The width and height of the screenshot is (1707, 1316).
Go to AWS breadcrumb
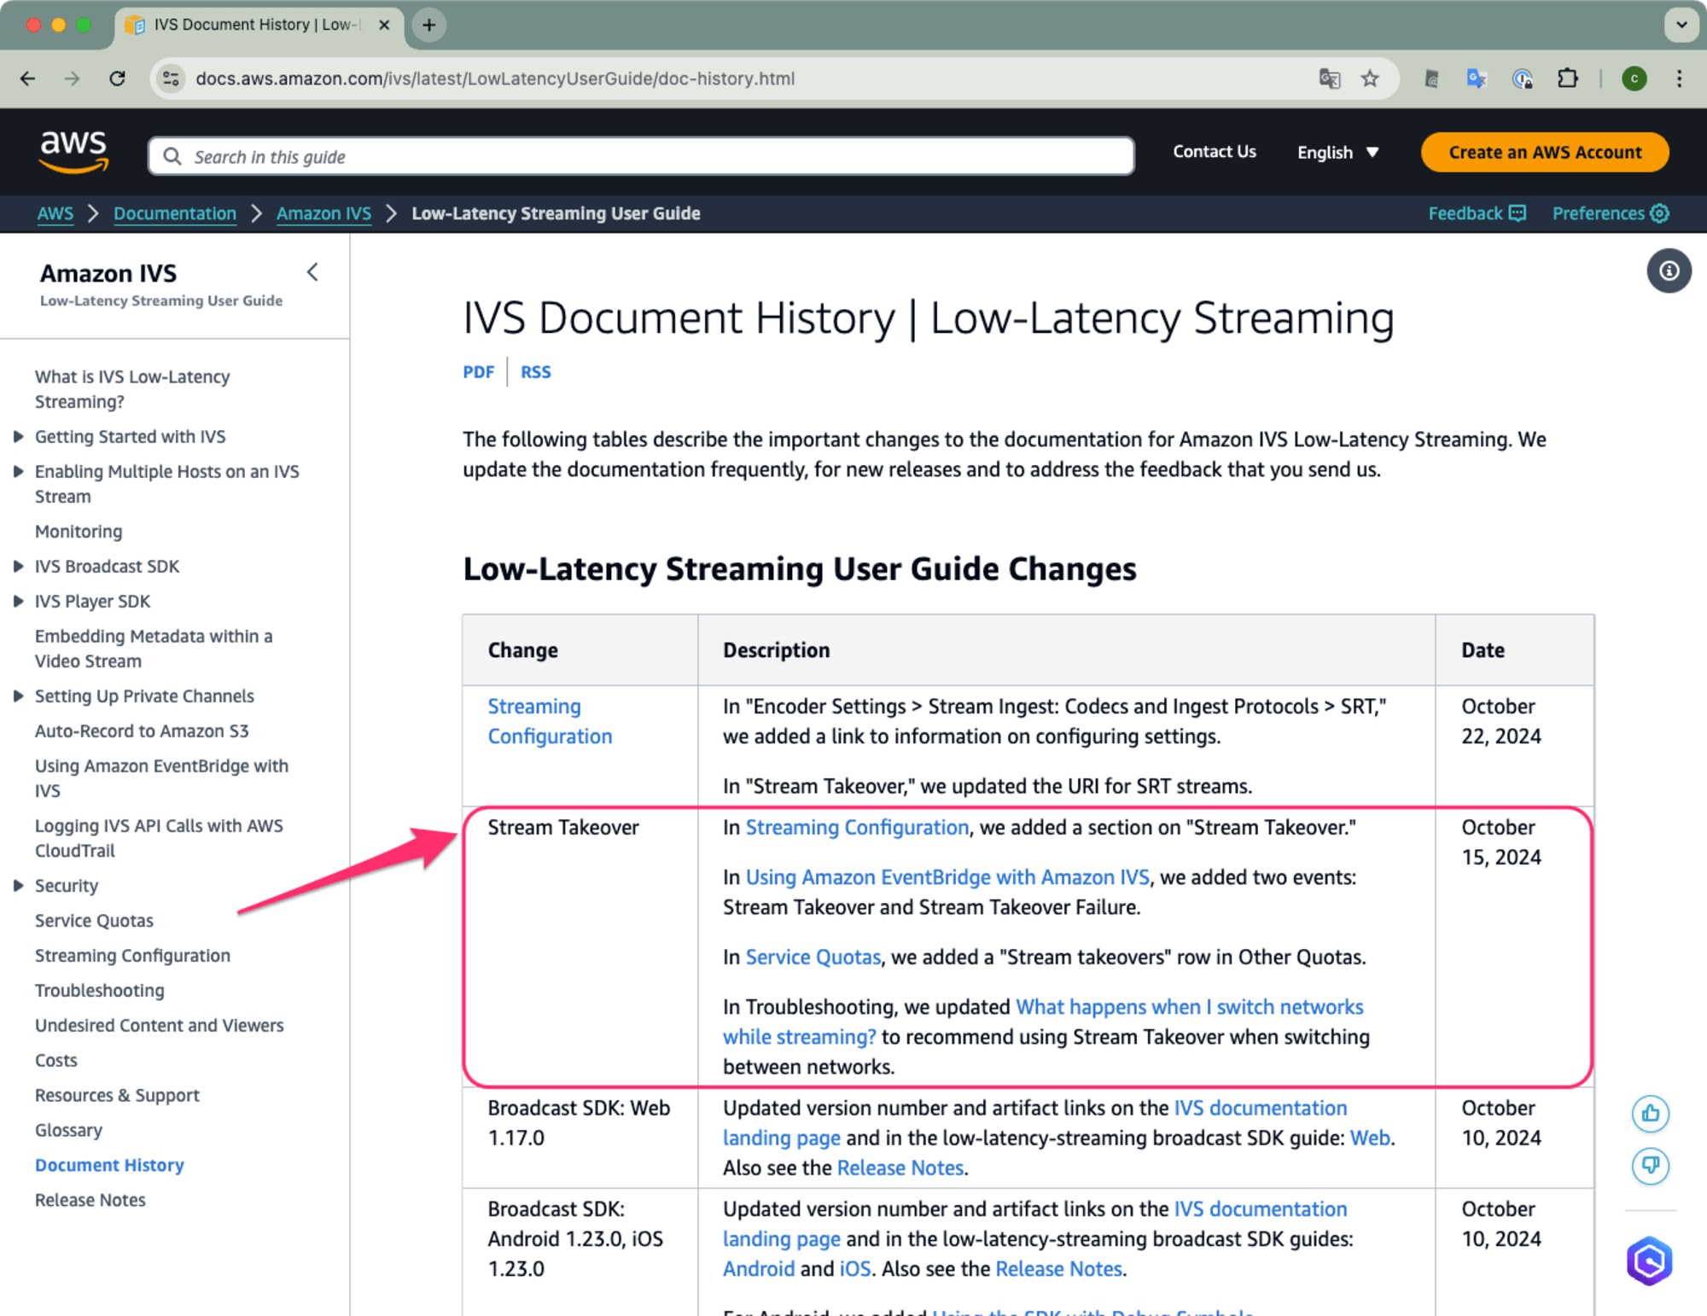point(55,213)
